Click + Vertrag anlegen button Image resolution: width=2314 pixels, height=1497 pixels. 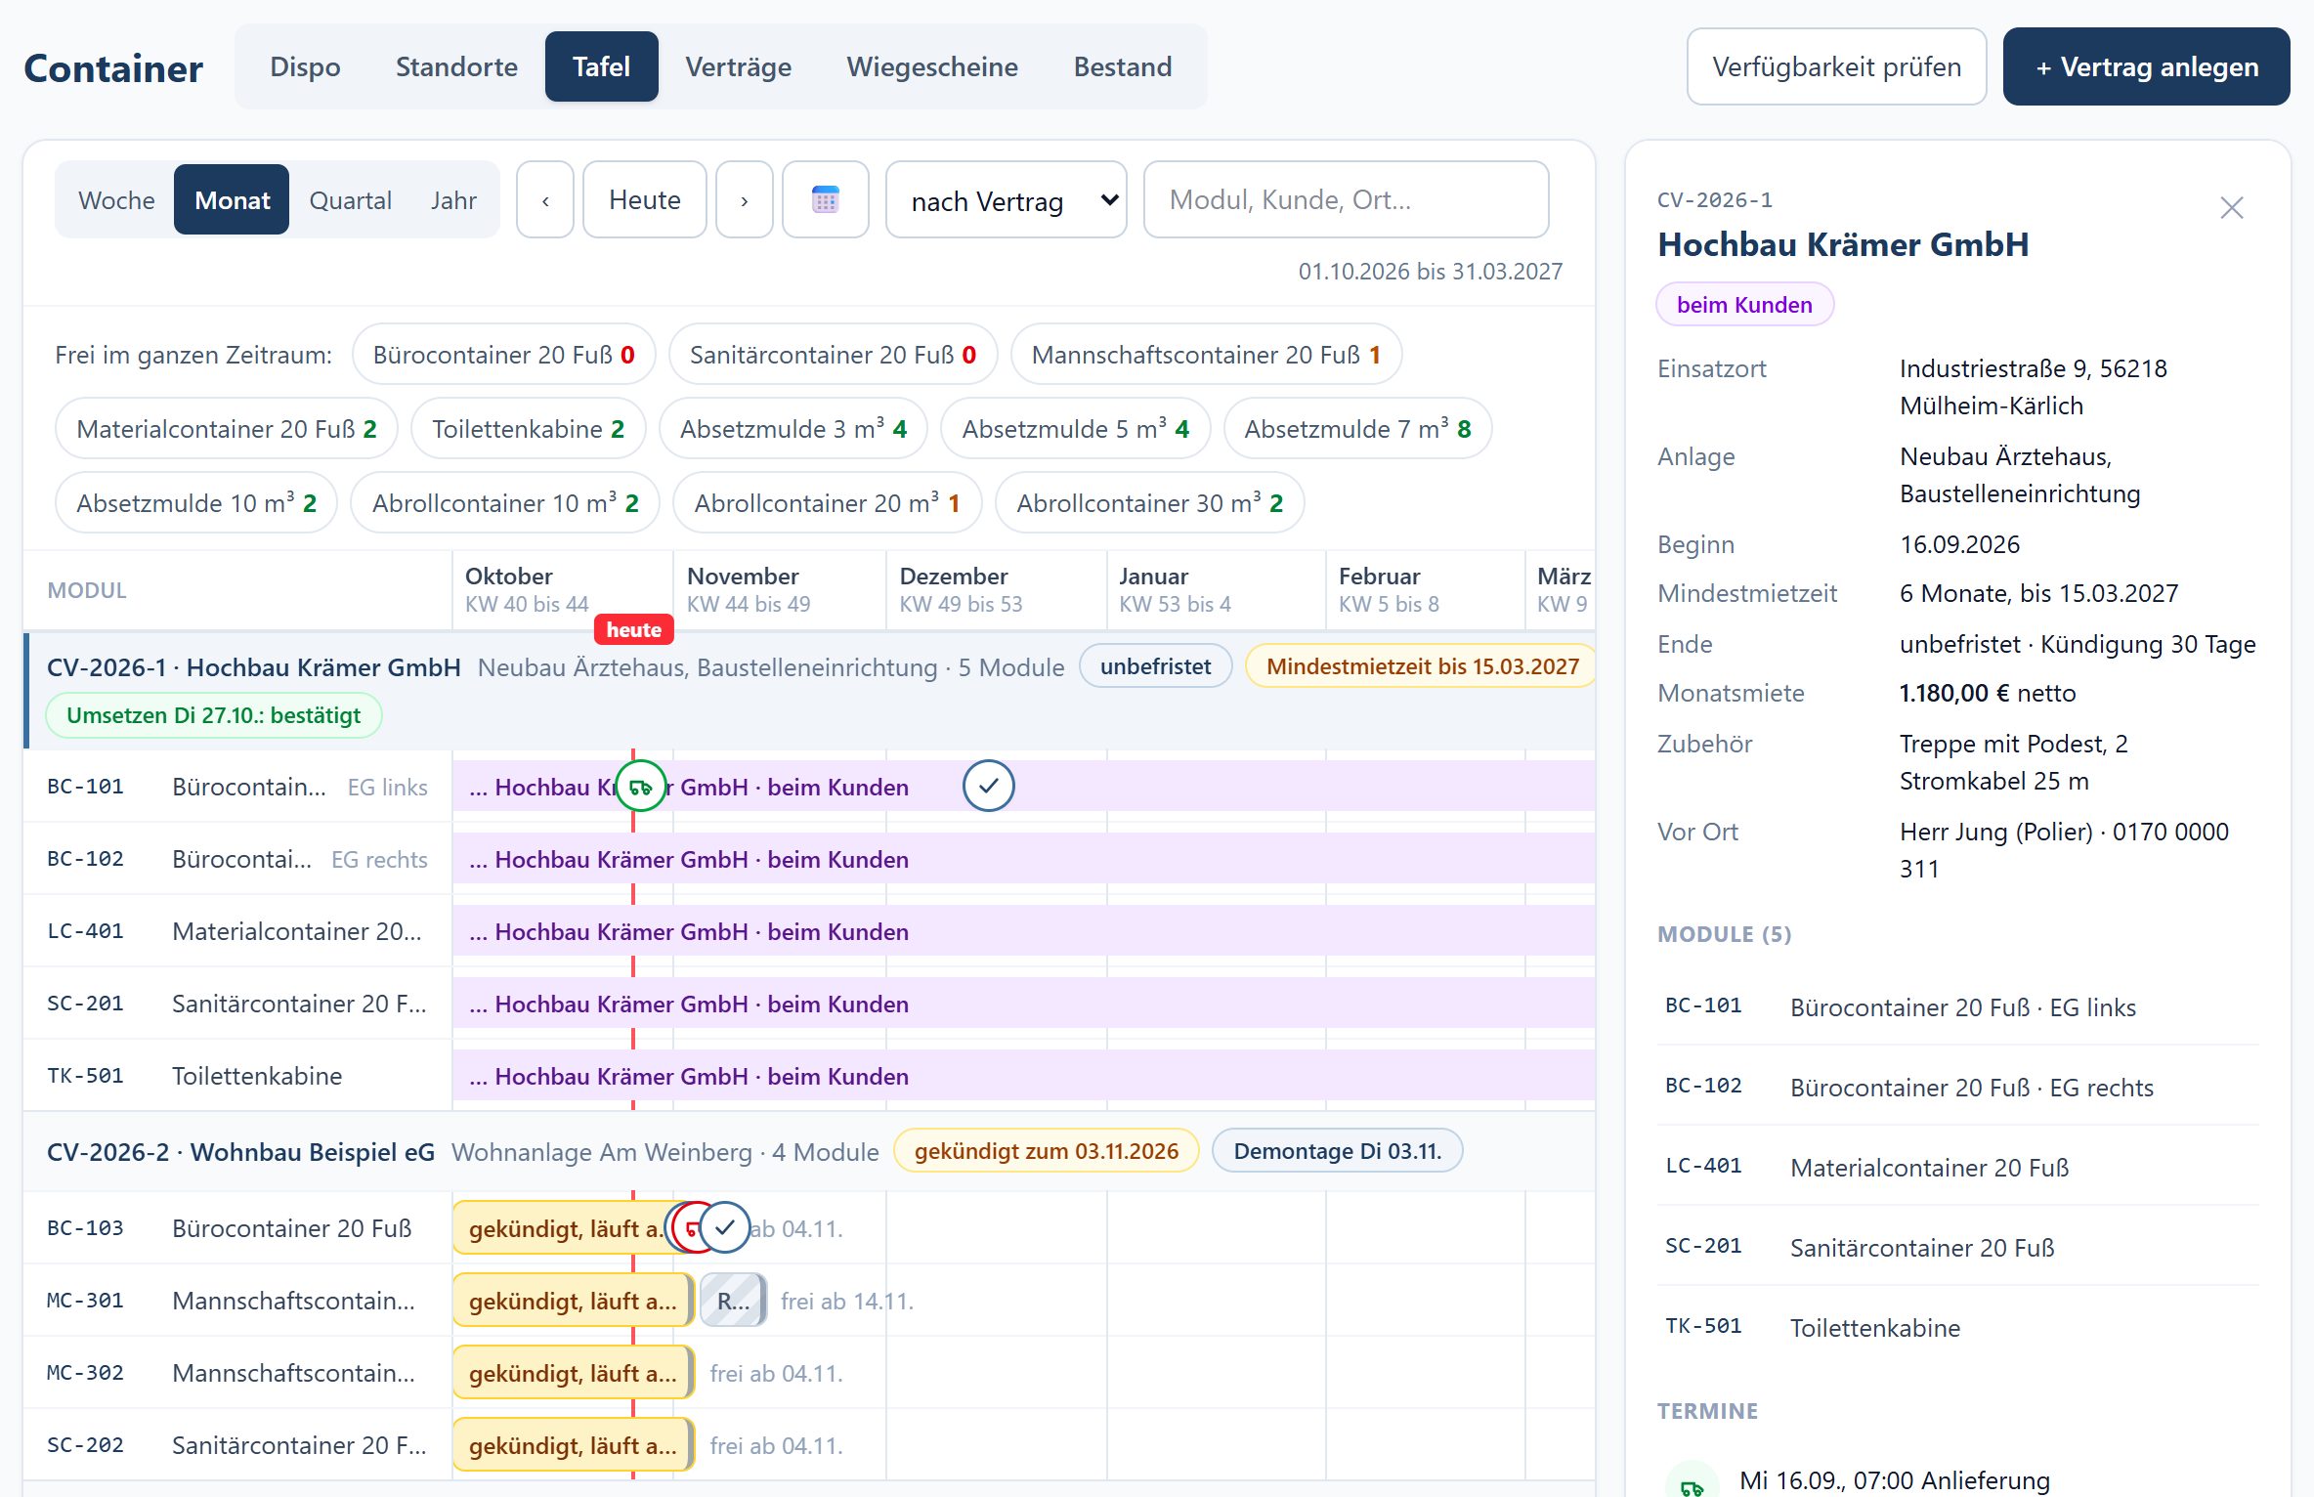(2146, 66)
